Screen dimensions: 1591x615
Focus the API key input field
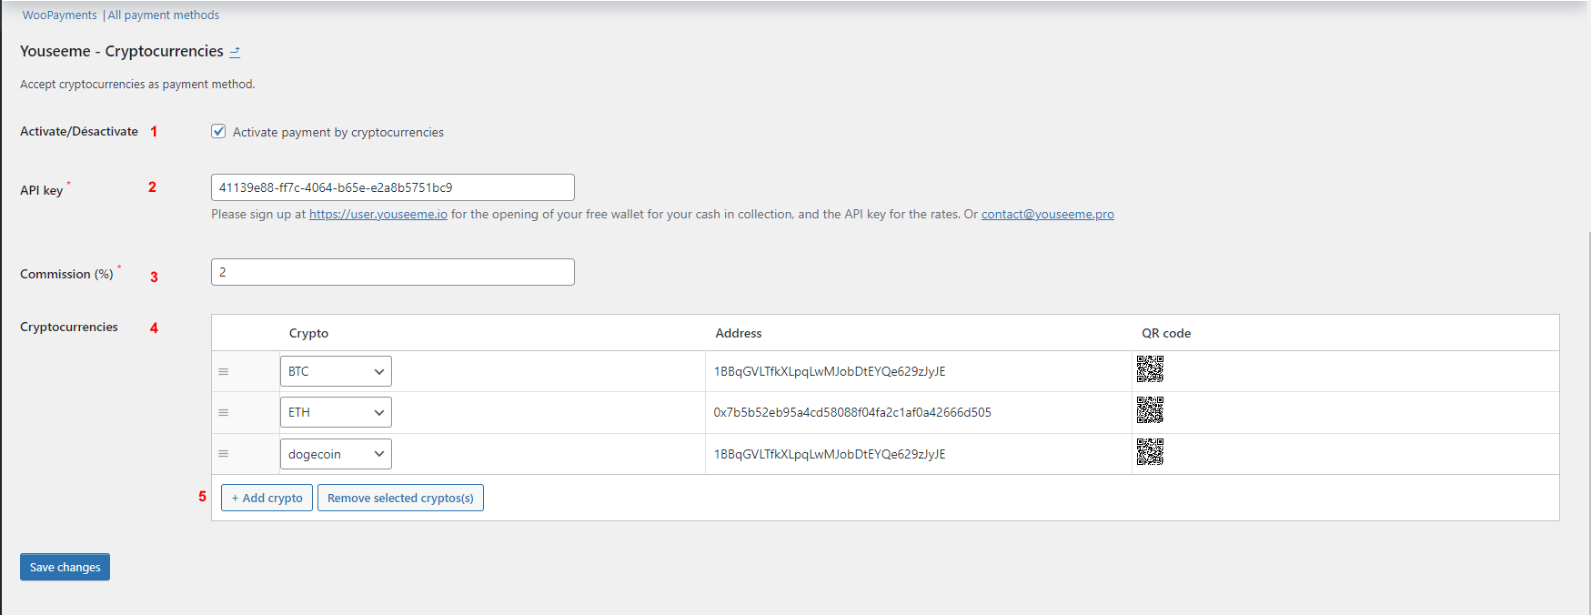[392, 187]
